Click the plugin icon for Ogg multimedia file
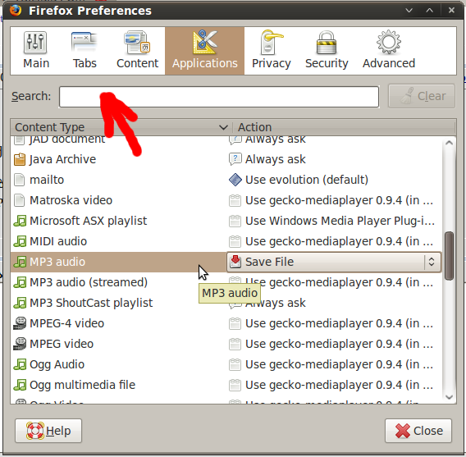Screen dimensions: 466x457 235,385
